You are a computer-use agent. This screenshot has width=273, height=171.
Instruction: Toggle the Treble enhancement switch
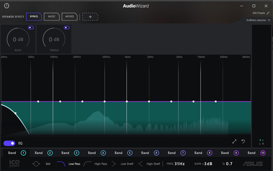pyautogui.click(x=67, y=27)
